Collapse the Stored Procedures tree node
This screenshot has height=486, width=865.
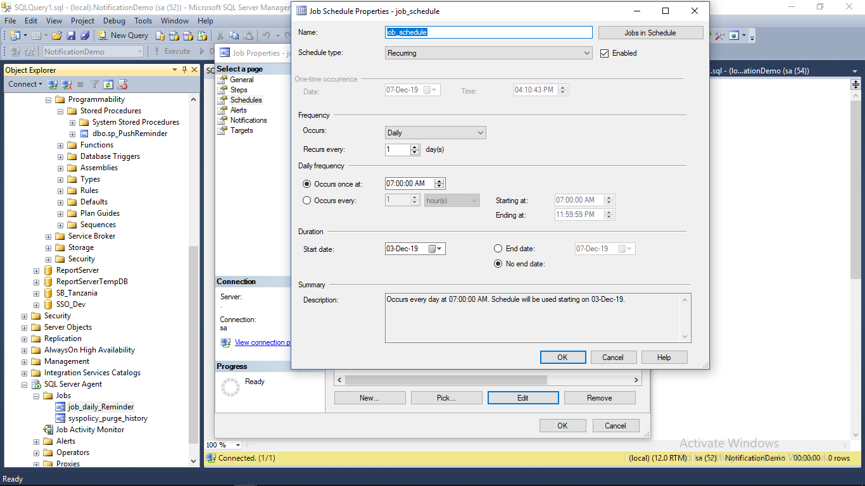(x=60, y=111)
